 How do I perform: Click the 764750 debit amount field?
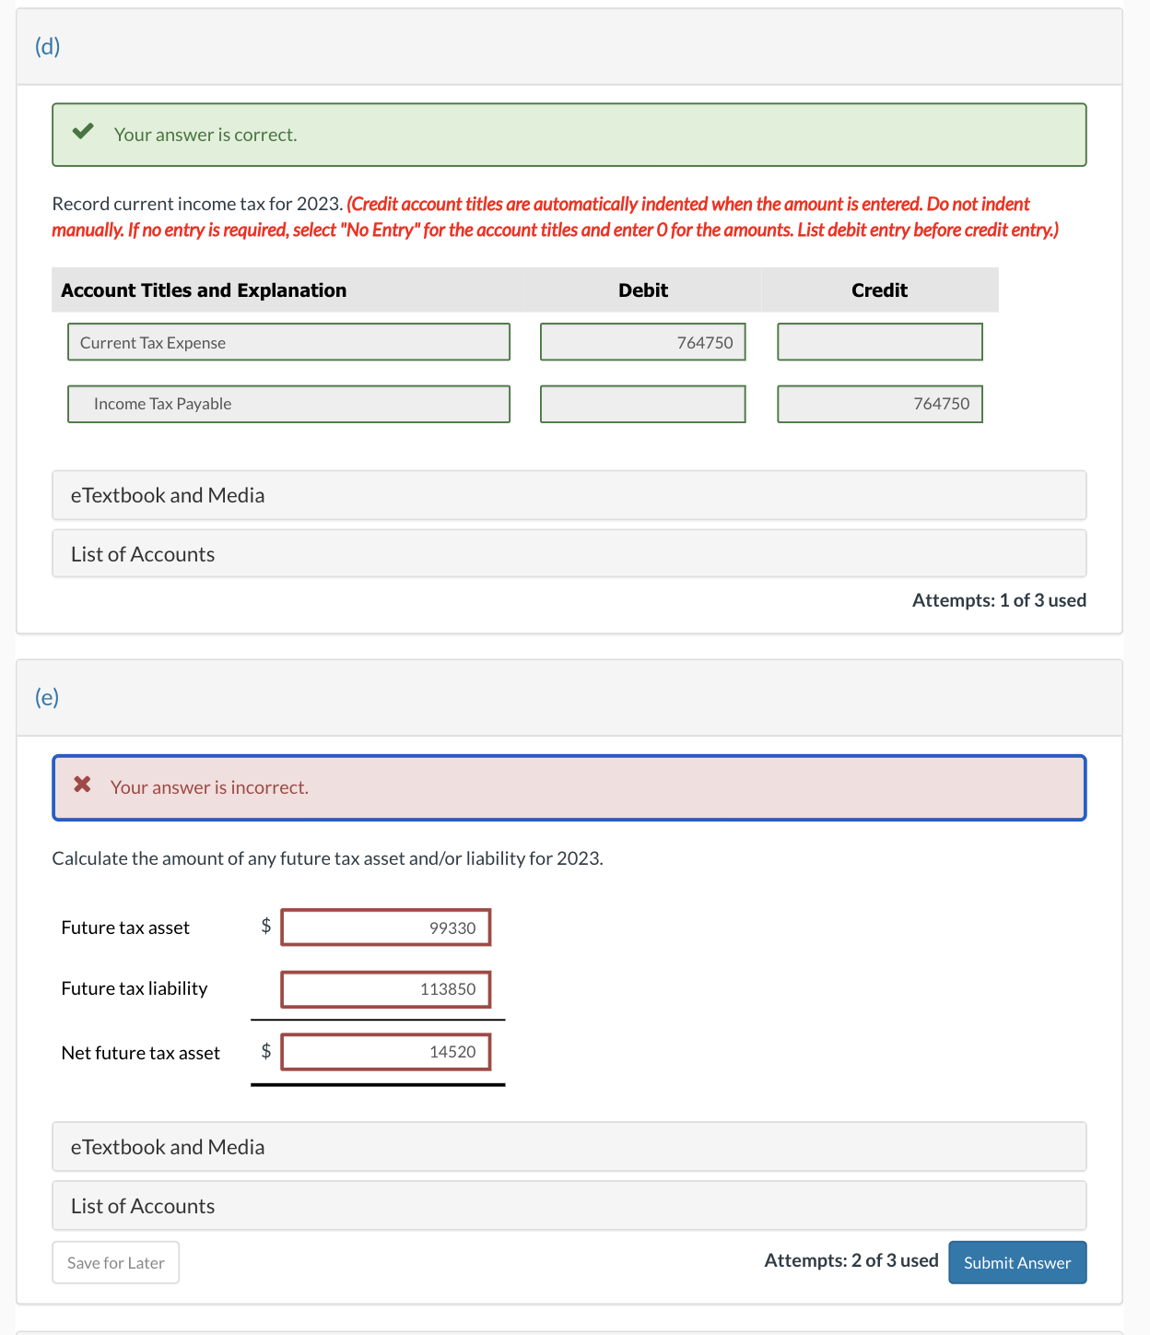click(x=642, y=342)
